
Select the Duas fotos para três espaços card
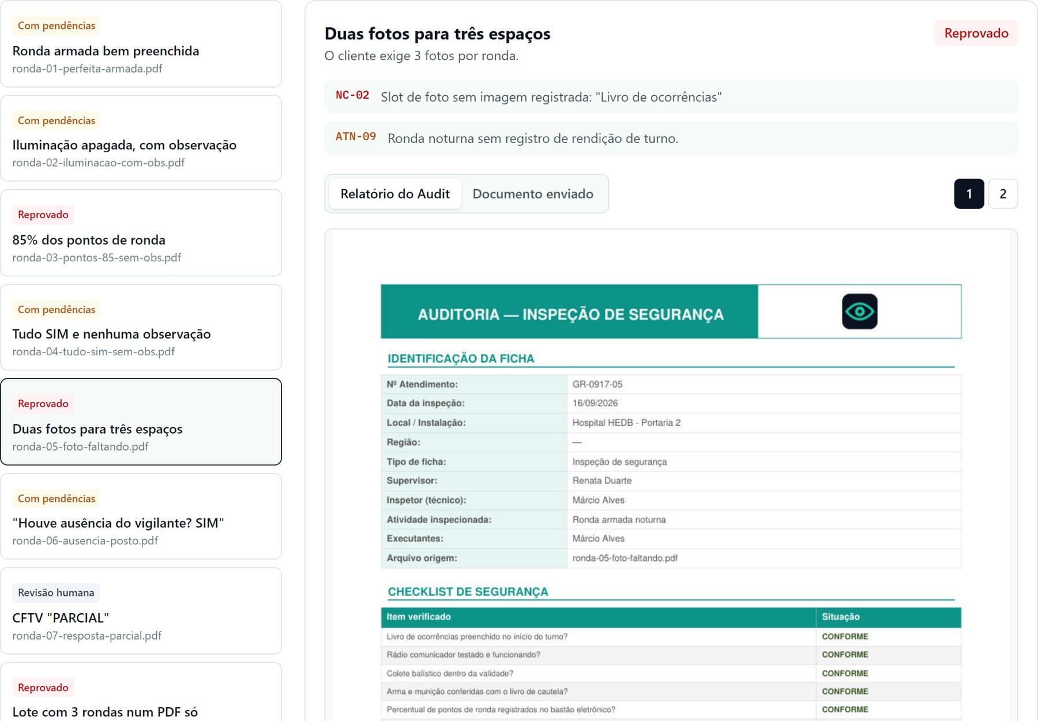[x=141, y=422]
